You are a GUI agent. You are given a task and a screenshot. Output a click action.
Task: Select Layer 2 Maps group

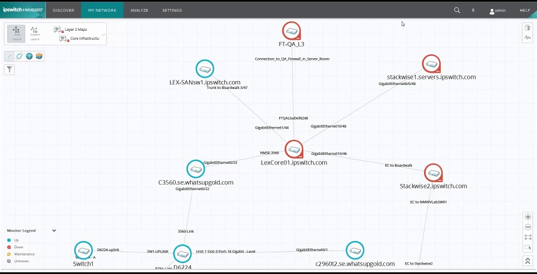[x=72, y=30]
